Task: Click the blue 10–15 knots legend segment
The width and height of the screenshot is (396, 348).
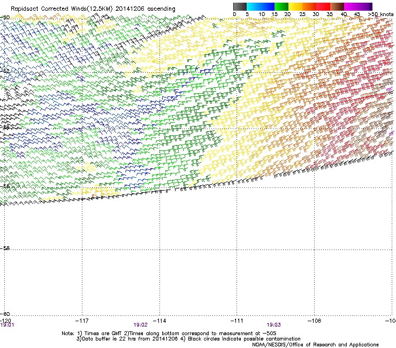Action: pos(268,6)
